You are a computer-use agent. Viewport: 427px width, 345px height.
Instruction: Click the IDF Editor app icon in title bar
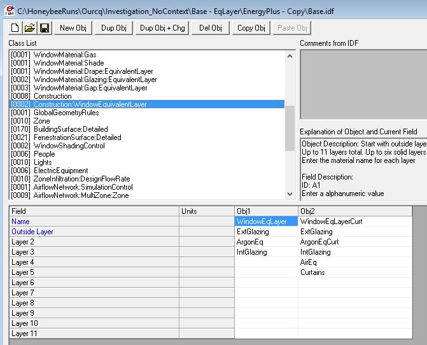coord(10,11)
